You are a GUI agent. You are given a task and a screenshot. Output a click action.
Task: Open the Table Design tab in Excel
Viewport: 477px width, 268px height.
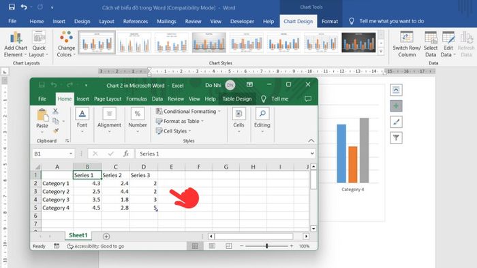[237, 99]
